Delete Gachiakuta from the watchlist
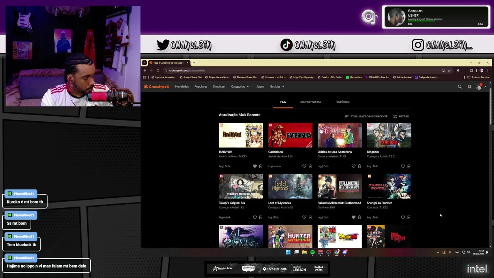This screenshot has width=494, height=278. tap(310, 166)
